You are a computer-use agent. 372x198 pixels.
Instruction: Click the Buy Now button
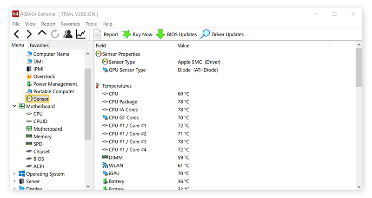tap(137, 34)
